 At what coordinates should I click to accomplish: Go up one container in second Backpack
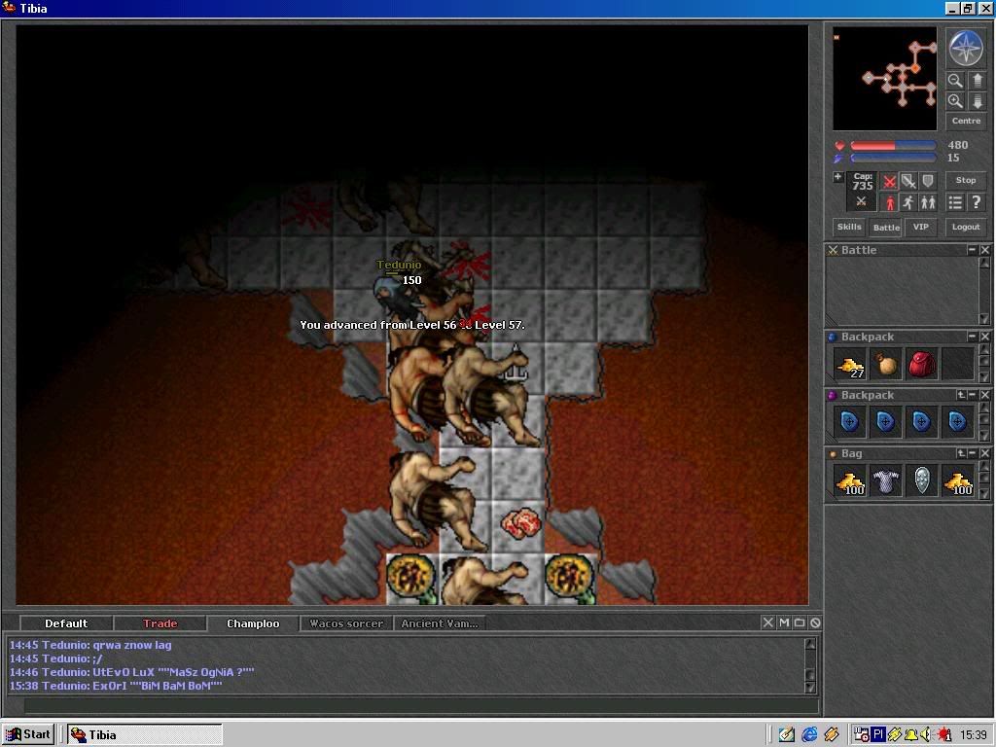961,395
